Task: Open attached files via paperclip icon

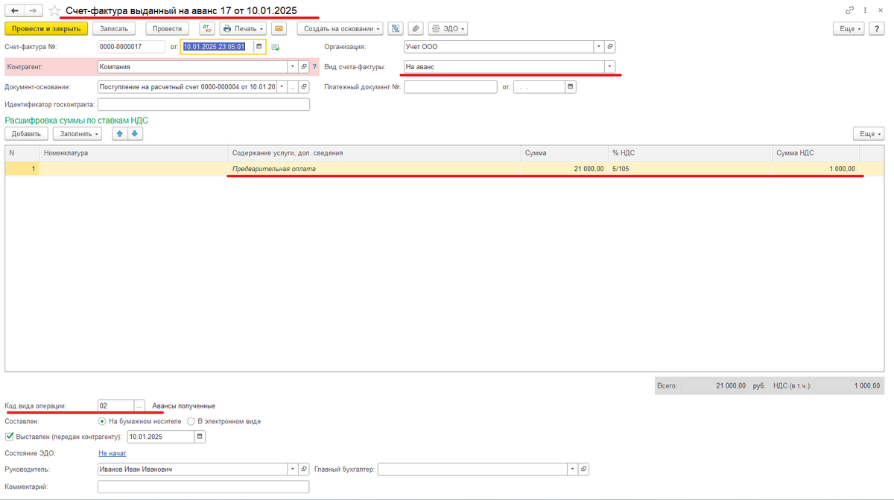Action: [x=416, y=28]
